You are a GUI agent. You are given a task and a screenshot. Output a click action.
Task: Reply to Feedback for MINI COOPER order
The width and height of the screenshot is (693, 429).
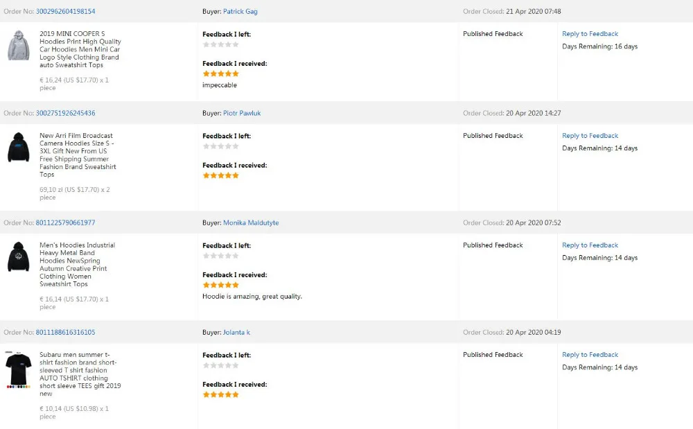point(590,34)
